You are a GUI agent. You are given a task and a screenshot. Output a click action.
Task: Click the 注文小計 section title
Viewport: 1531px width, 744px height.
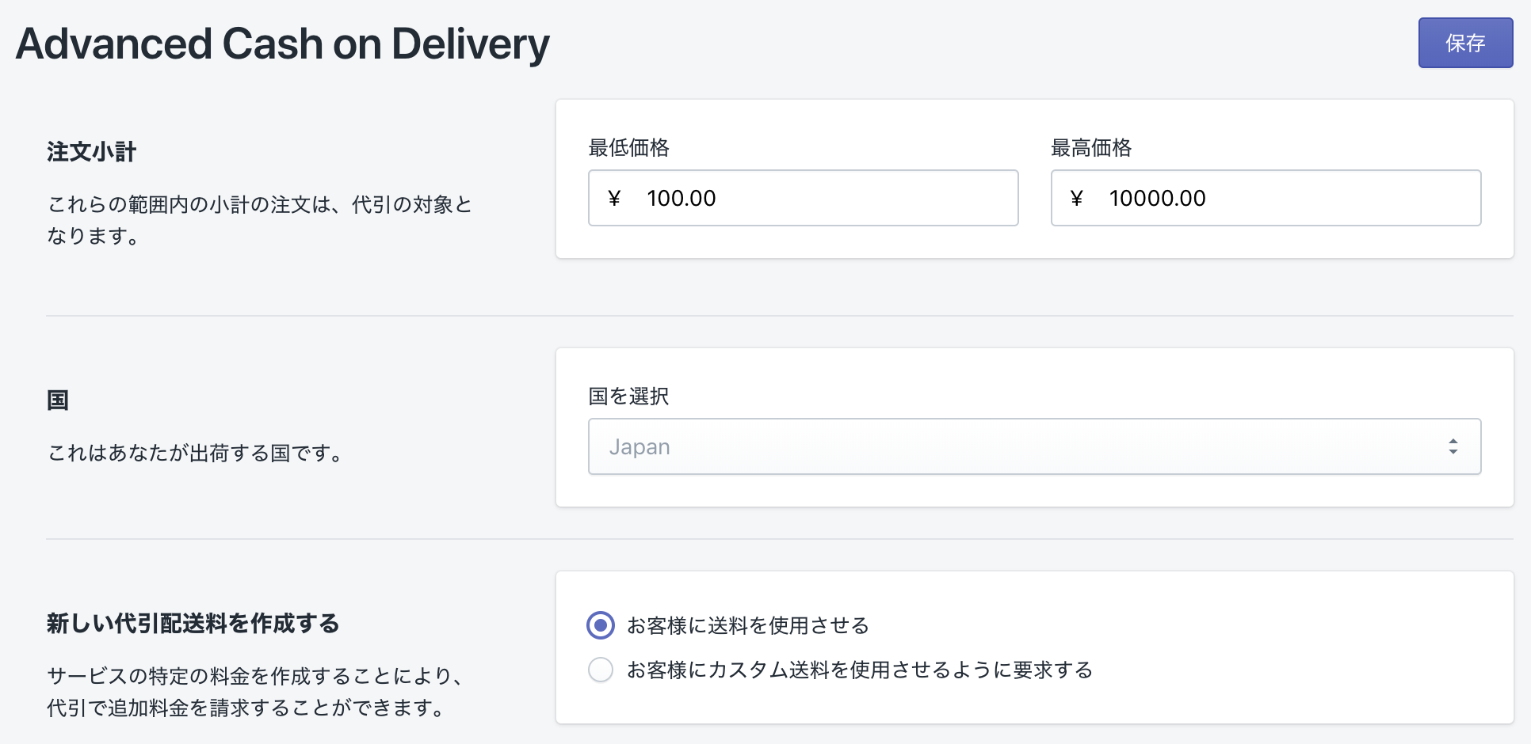pyautogui.click(x=91, y=152)
